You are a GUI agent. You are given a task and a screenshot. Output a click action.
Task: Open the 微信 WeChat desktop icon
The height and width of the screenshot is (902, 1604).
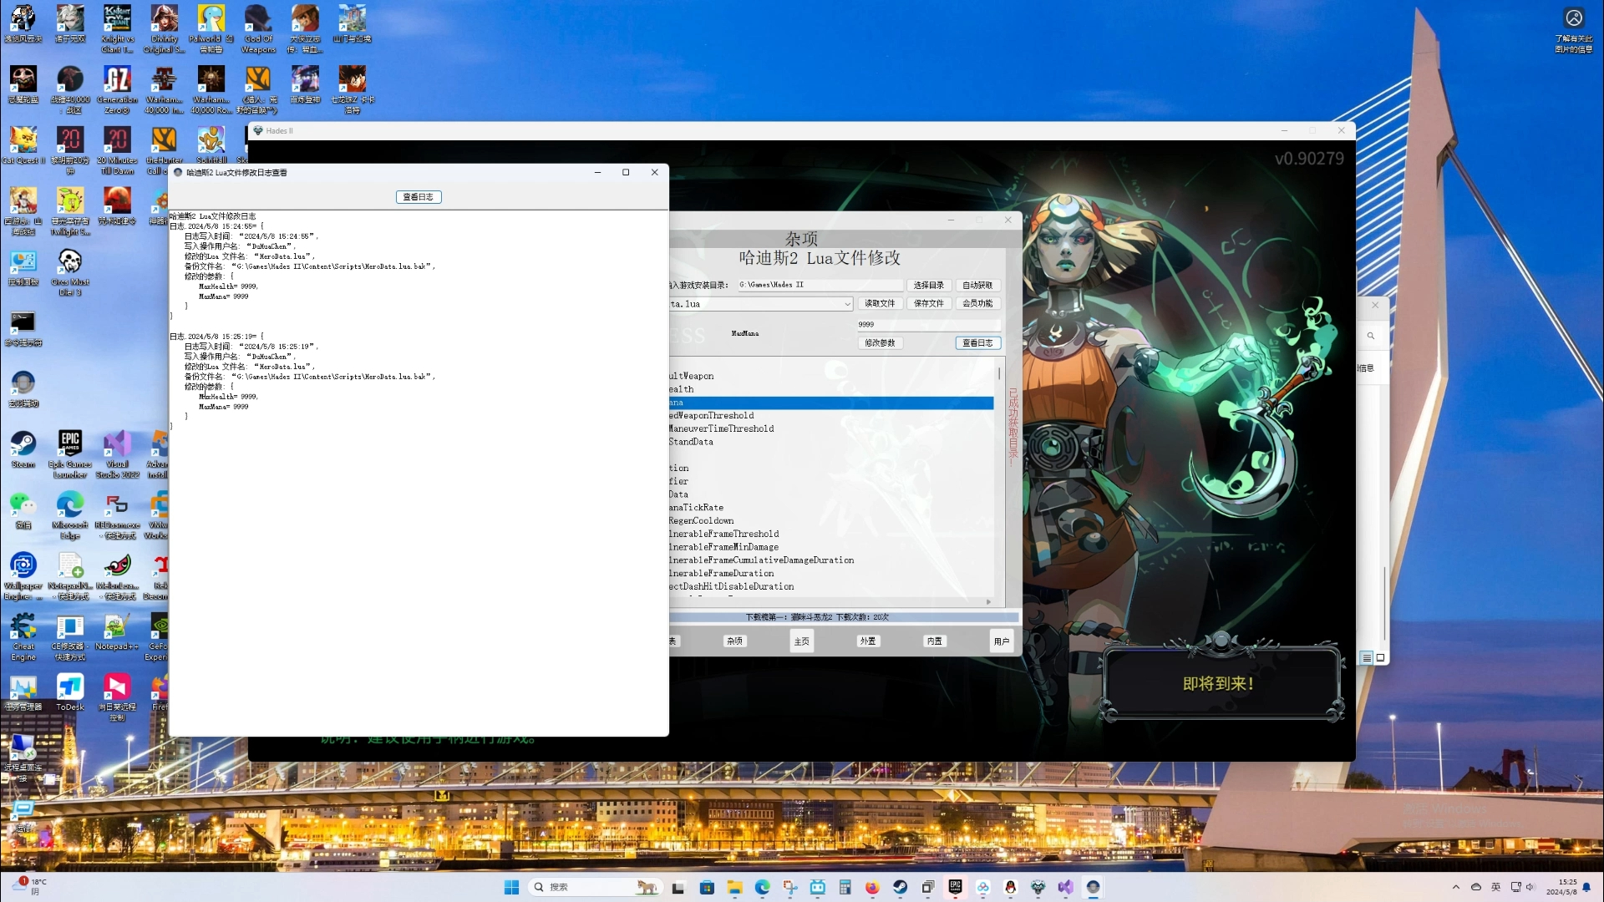pyautogui.click(x=23, y=510)
